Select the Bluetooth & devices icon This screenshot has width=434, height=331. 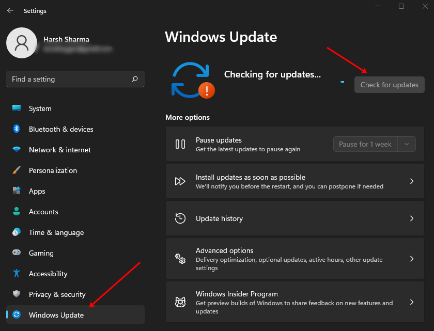(x=17, y=129)
